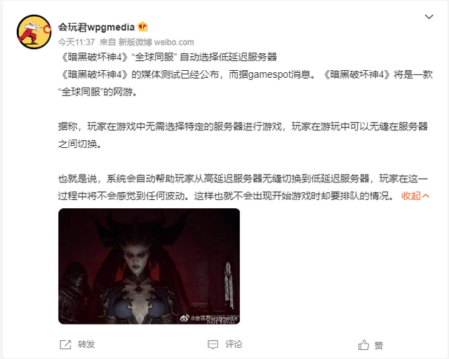
Task: Collapse the post with 收起 text
Action: click(x=411, y=196)
